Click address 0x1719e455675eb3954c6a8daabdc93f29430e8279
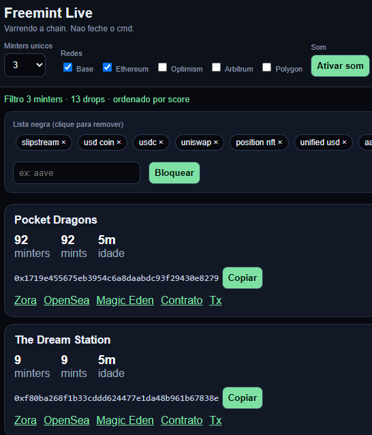 [117, 278]
